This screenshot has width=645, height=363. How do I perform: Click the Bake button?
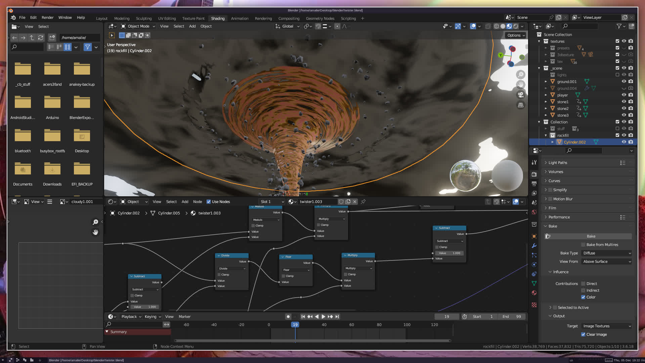[591, 236]
